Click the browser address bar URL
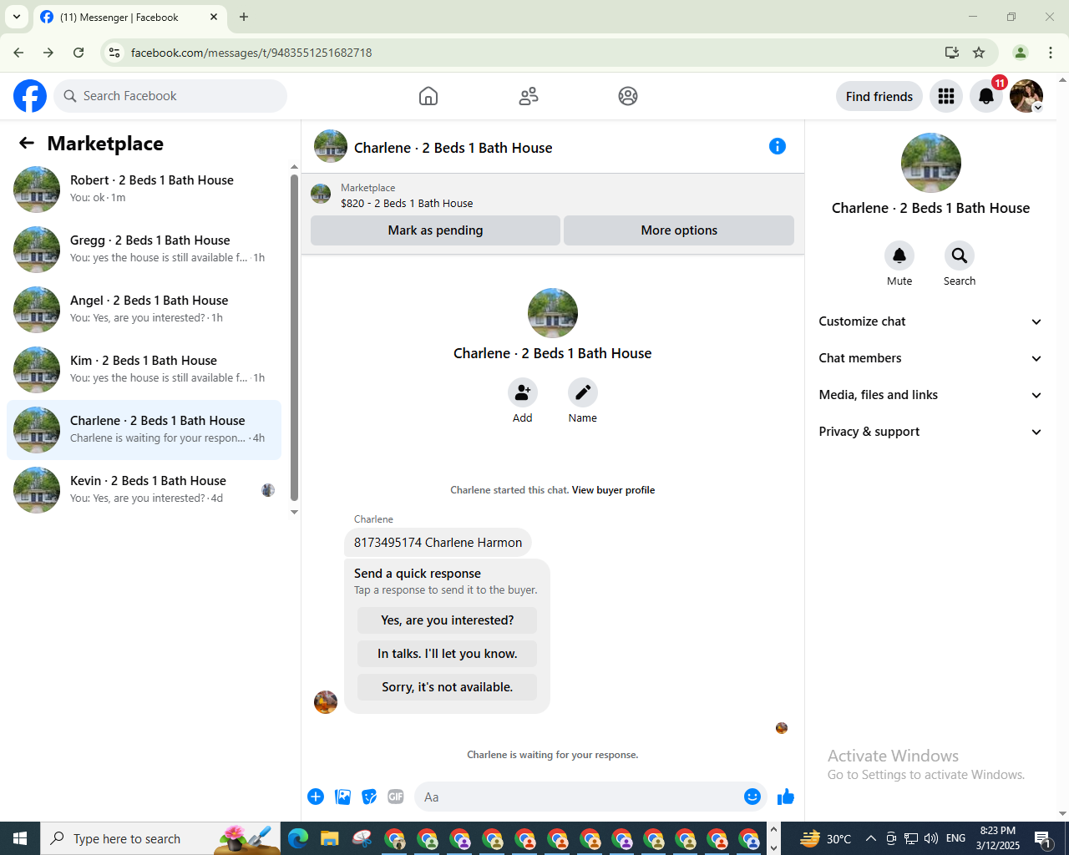The height and width of the screenshot is (855, 1069). click(251, 53)
